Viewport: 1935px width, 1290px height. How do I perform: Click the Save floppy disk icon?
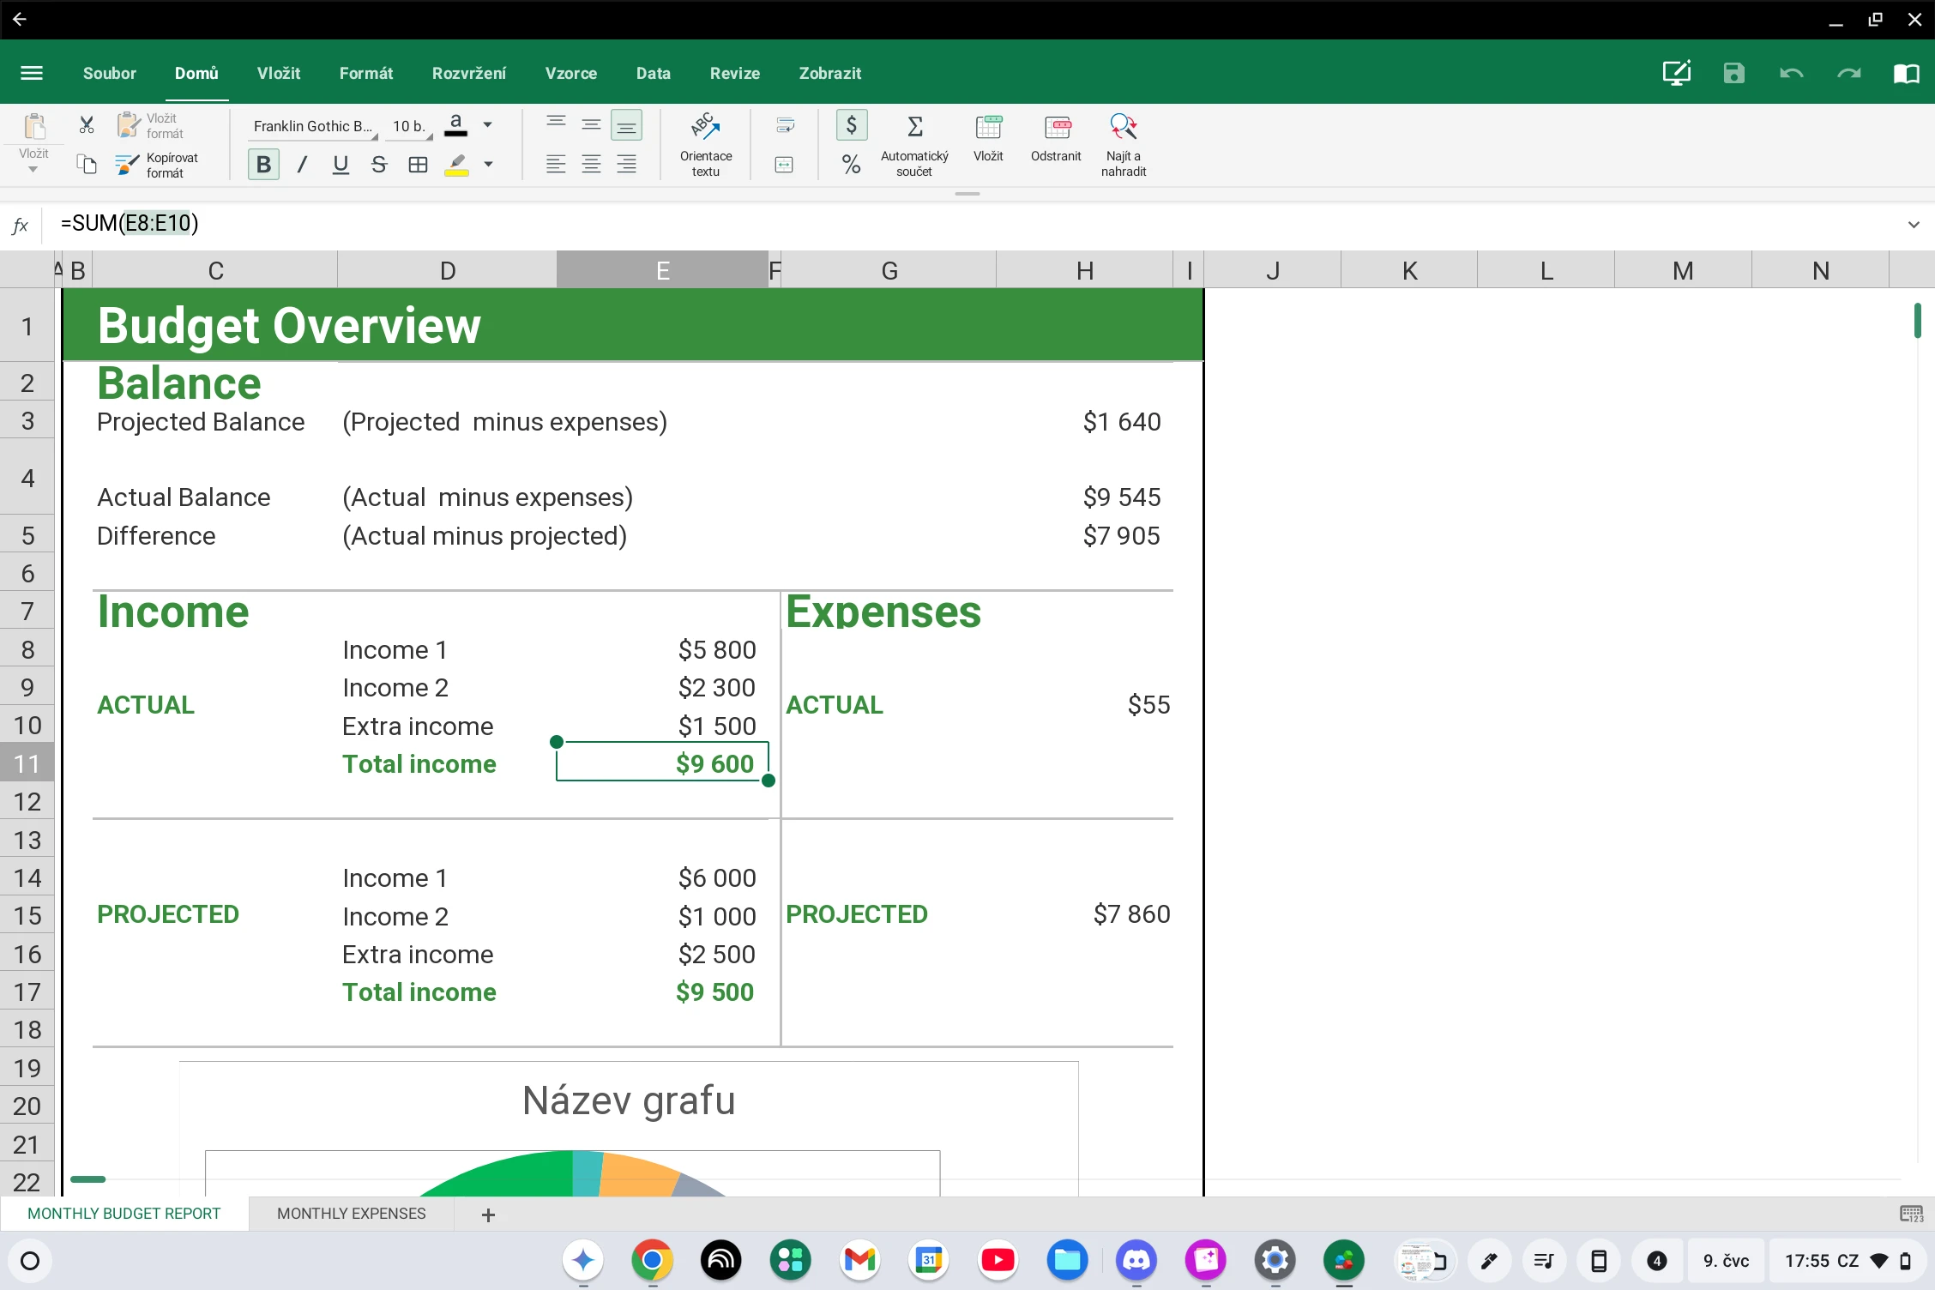coord(1734,73)
